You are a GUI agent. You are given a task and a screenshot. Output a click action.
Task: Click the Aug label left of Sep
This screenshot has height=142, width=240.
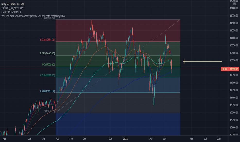(x=57, y=139)
